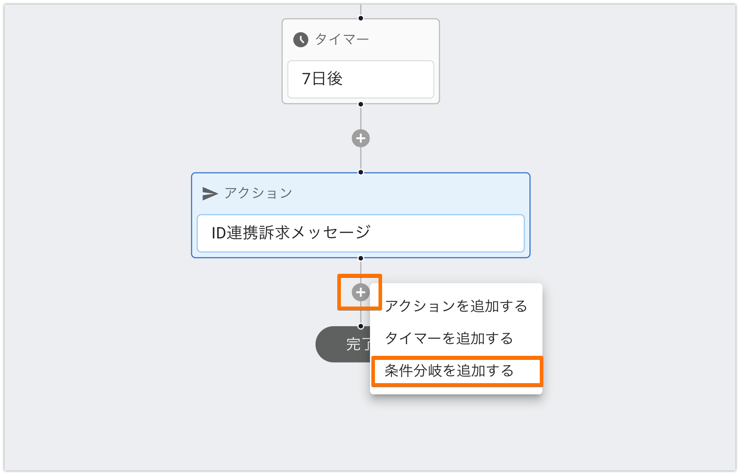Click the plus icon above the アクション node
Viewport: 740px width, 475px height.
pos(360,138)
